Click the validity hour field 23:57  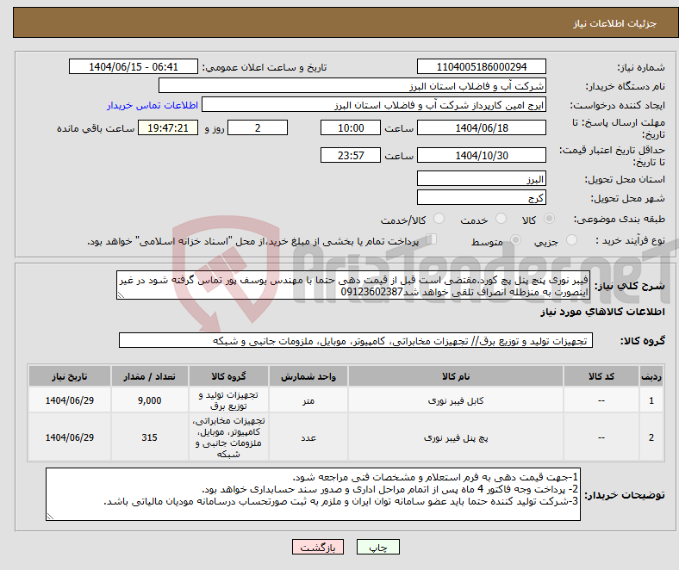[x=351, y=155]
